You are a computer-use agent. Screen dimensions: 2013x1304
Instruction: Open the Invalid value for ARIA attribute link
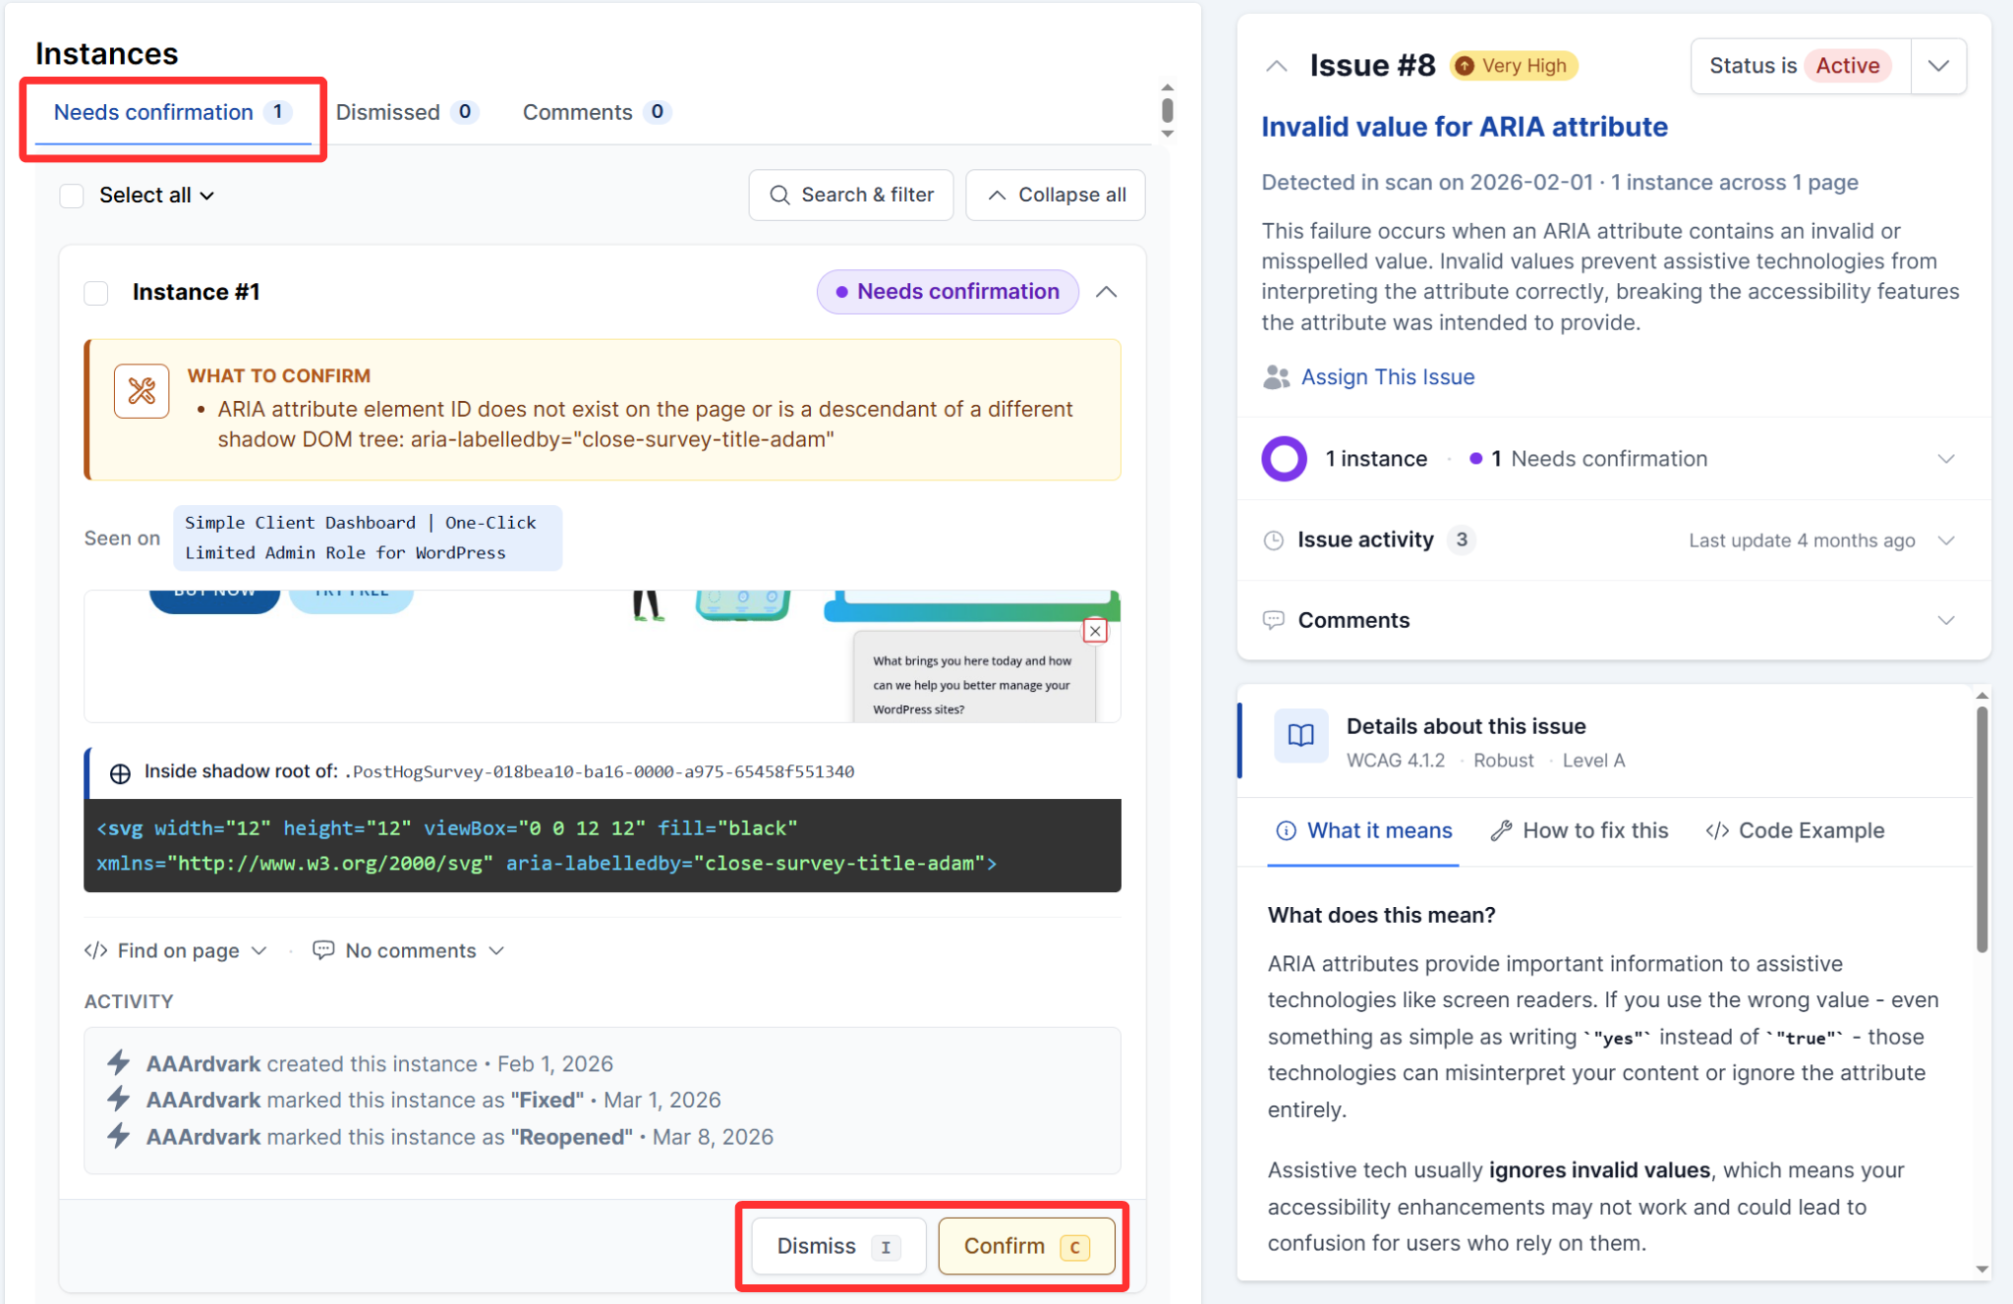[x=1465, y=127]
